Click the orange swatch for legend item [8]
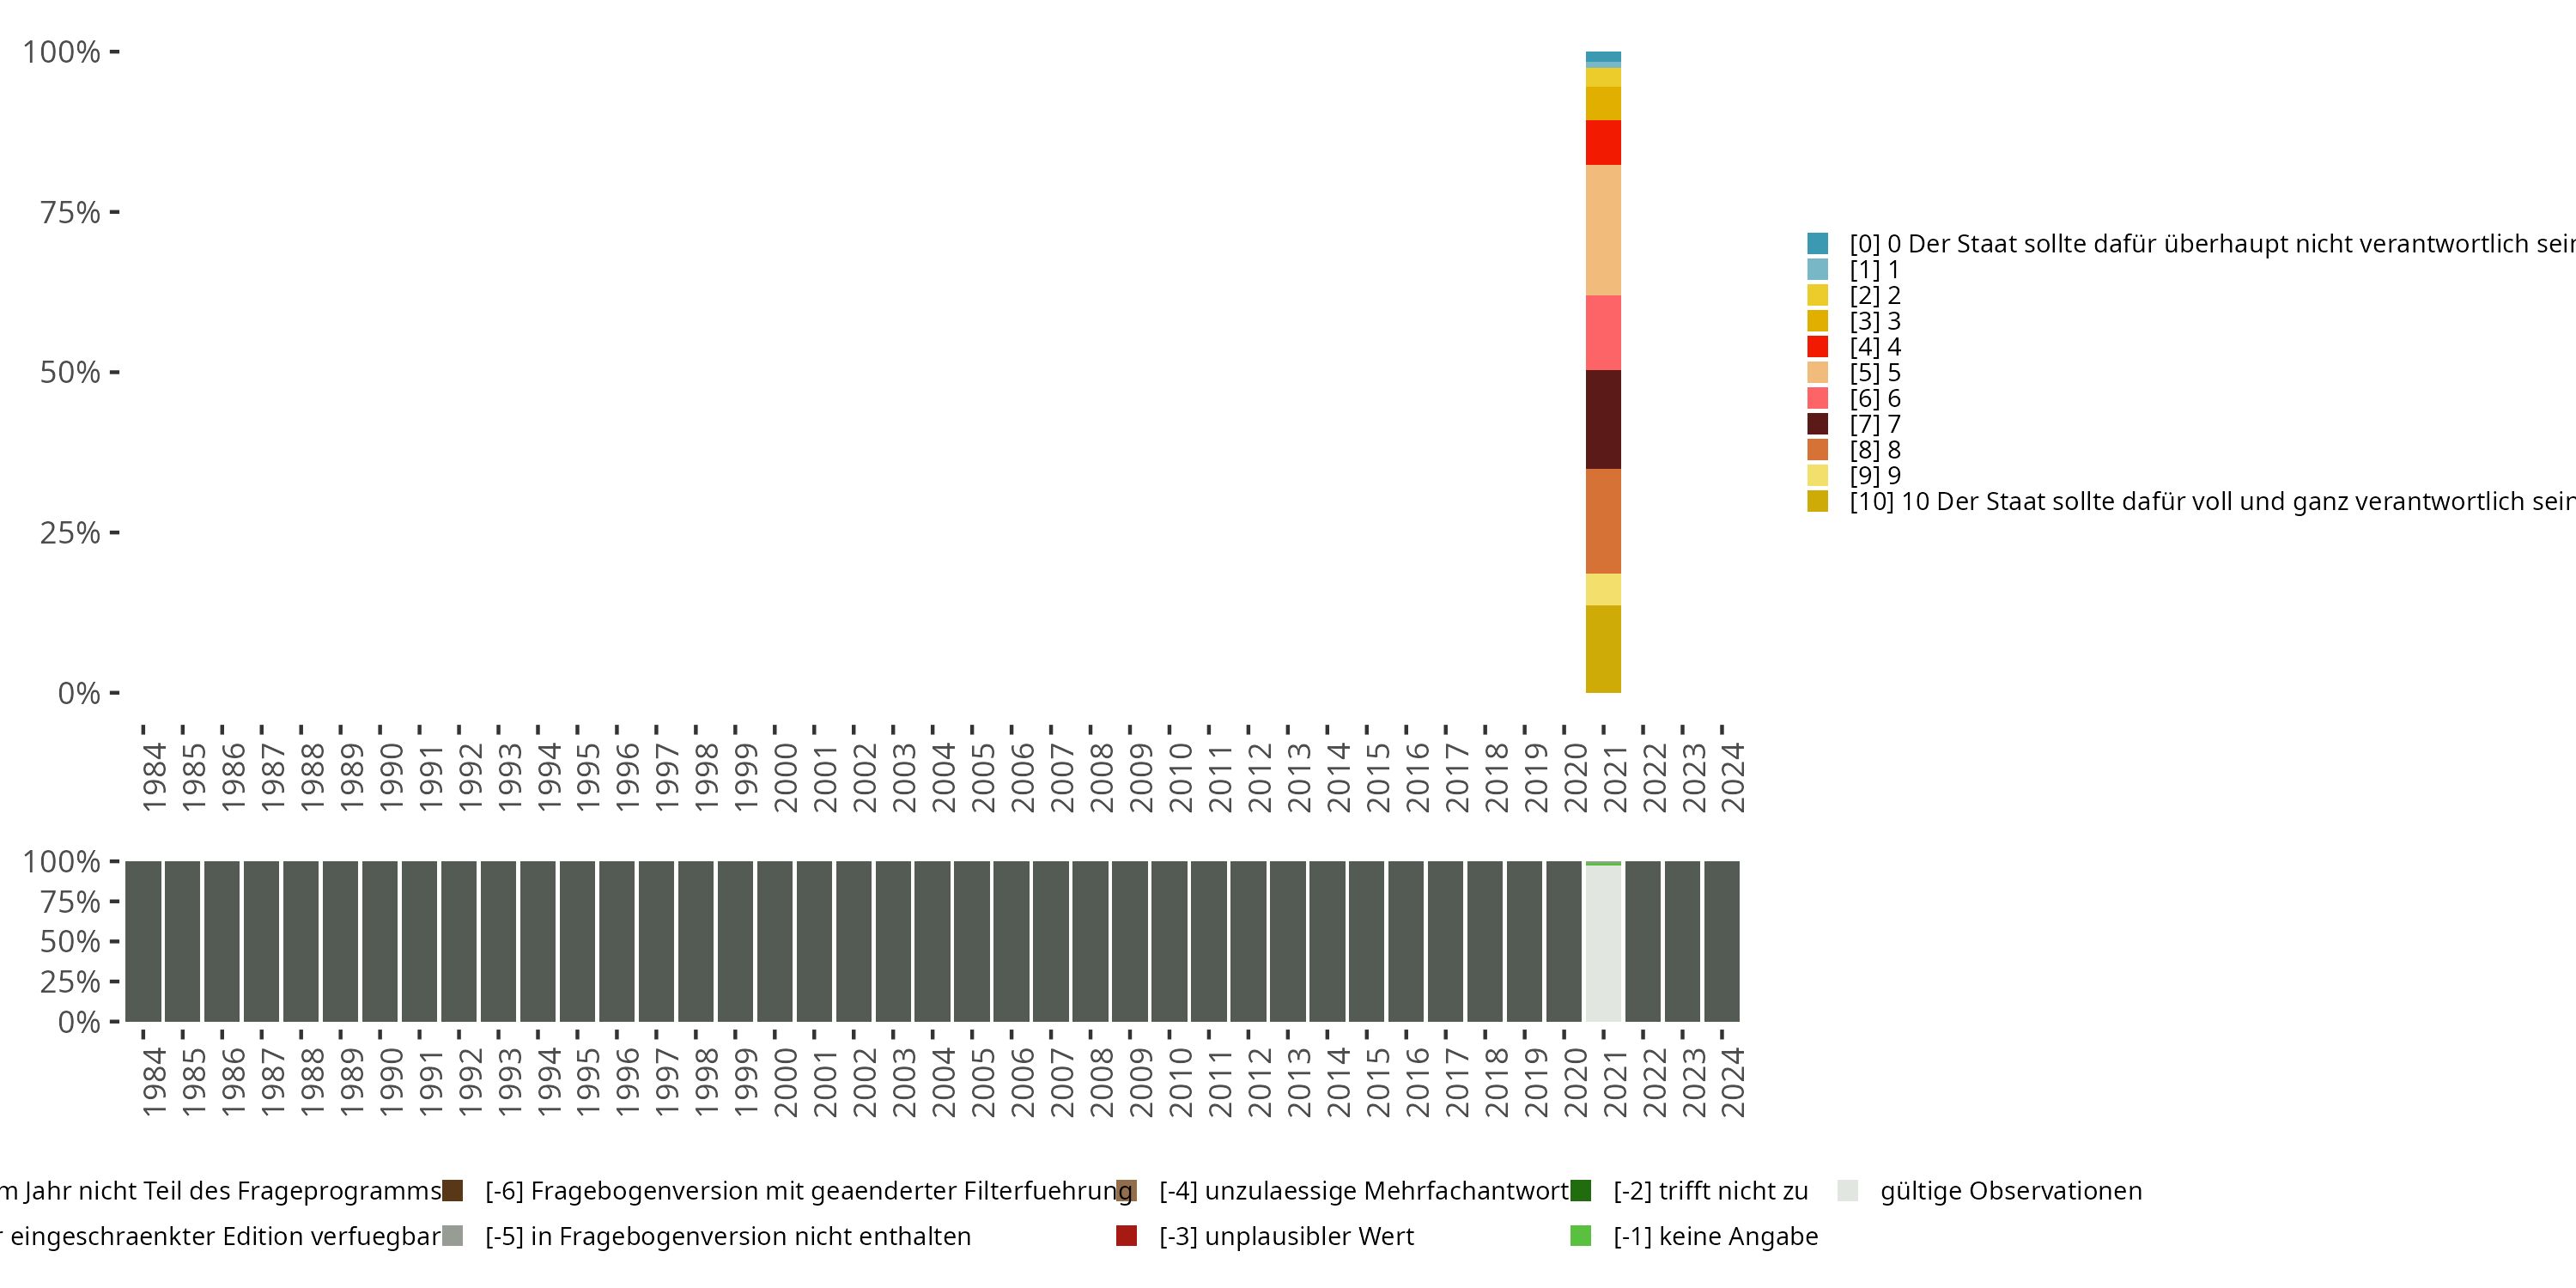 click(x=1817, y=450)
